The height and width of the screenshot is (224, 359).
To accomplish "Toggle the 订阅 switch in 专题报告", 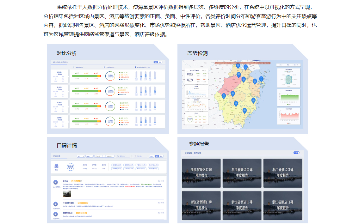I will tap(296, 153).
